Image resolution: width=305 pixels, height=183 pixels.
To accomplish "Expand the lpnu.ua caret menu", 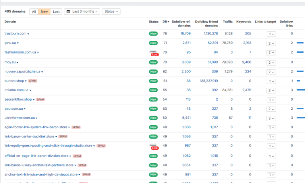I will [x=18, y=43].
